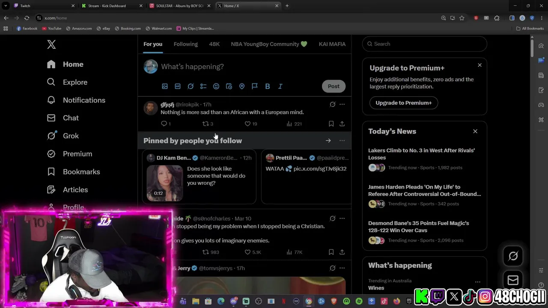Open more options on tomvsjerrys post
This screenshot has width=548, height=308.
click(342, 268)
